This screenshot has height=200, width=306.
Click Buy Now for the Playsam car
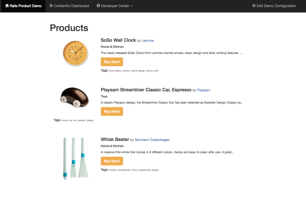click(x=112, y=111)
